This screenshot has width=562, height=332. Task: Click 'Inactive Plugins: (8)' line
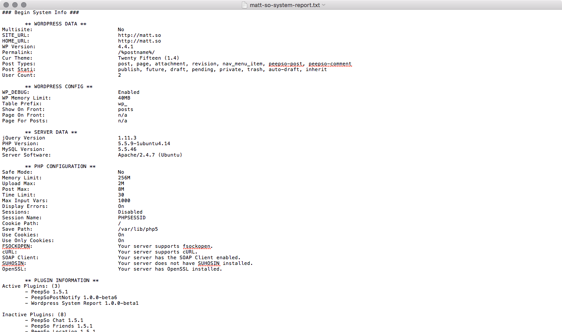coord(34,314)
